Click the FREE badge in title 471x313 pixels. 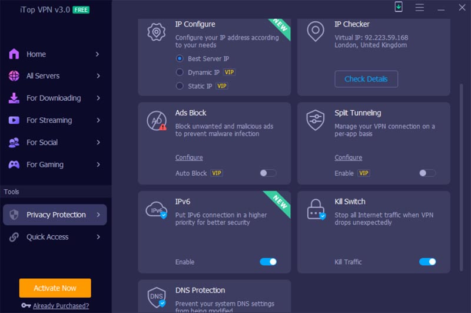coord(81,10)
